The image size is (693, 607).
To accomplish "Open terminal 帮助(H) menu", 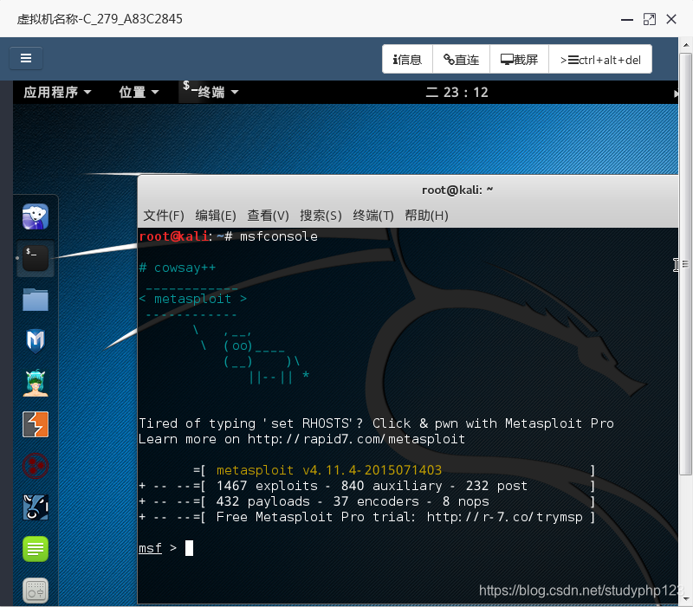I will pos(426,216).
